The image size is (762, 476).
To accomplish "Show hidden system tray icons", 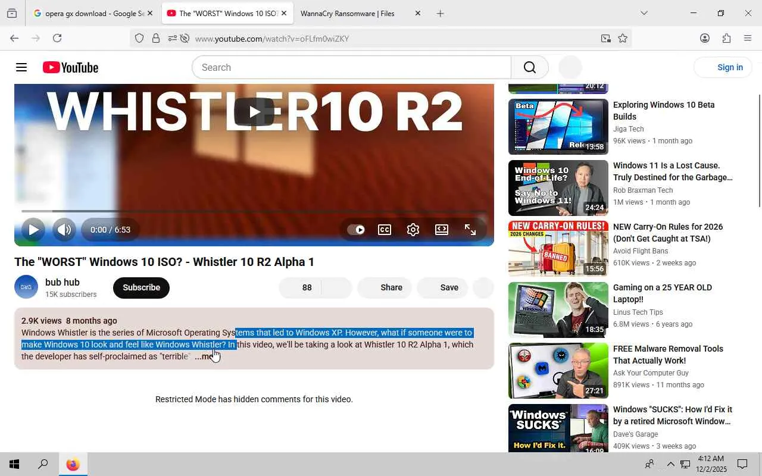I will pyautogui.click(x=670, y=464).
